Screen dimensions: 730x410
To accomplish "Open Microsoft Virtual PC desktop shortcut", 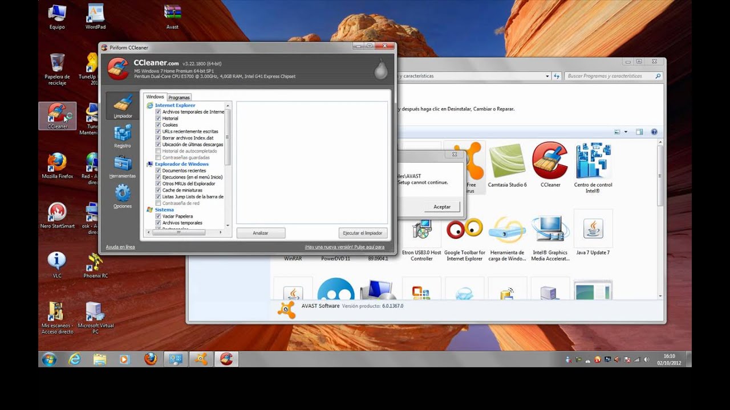I will 95,317.
